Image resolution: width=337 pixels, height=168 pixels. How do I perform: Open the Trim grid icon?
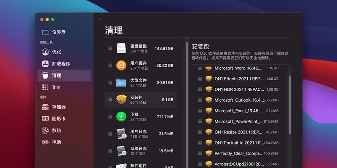tap(45, 87)
